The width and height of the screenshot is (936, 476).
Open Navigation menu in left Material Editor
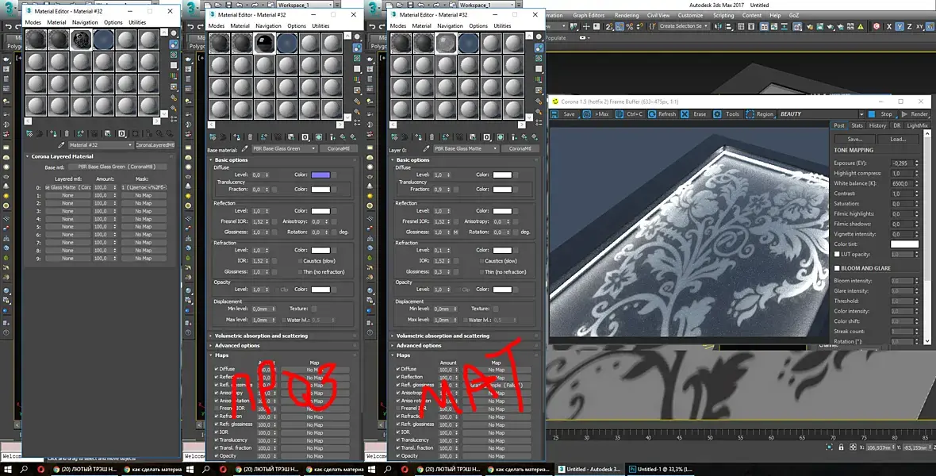pyautogui.click(x=85, y=23)
